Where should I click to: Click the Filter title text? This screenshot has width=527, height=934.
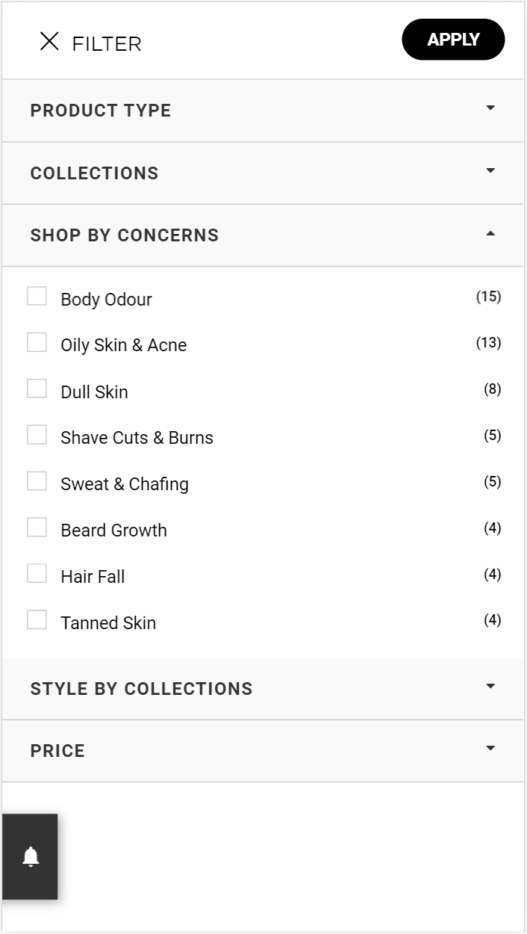107,44
